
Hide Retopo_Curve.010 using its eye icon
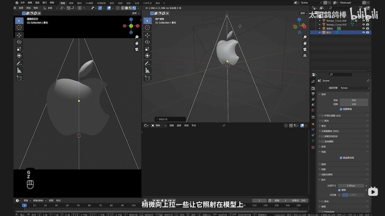363,25
